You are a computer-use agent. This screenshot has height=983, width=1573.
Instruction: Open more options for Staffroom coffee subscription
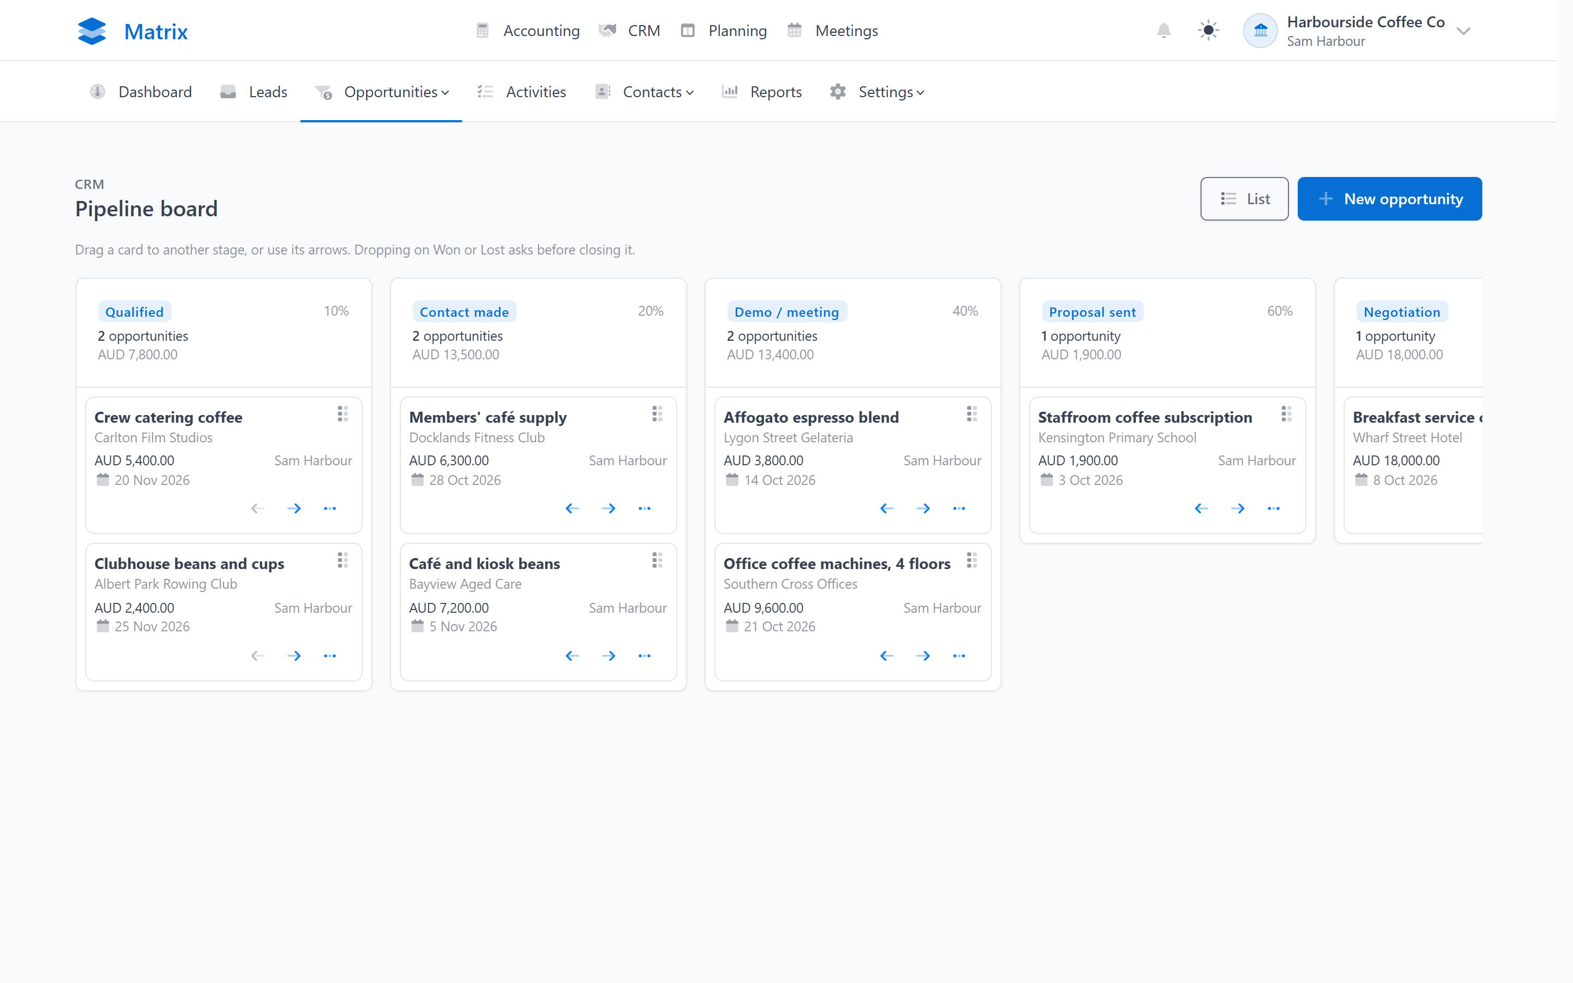(x=1274, y=508)
